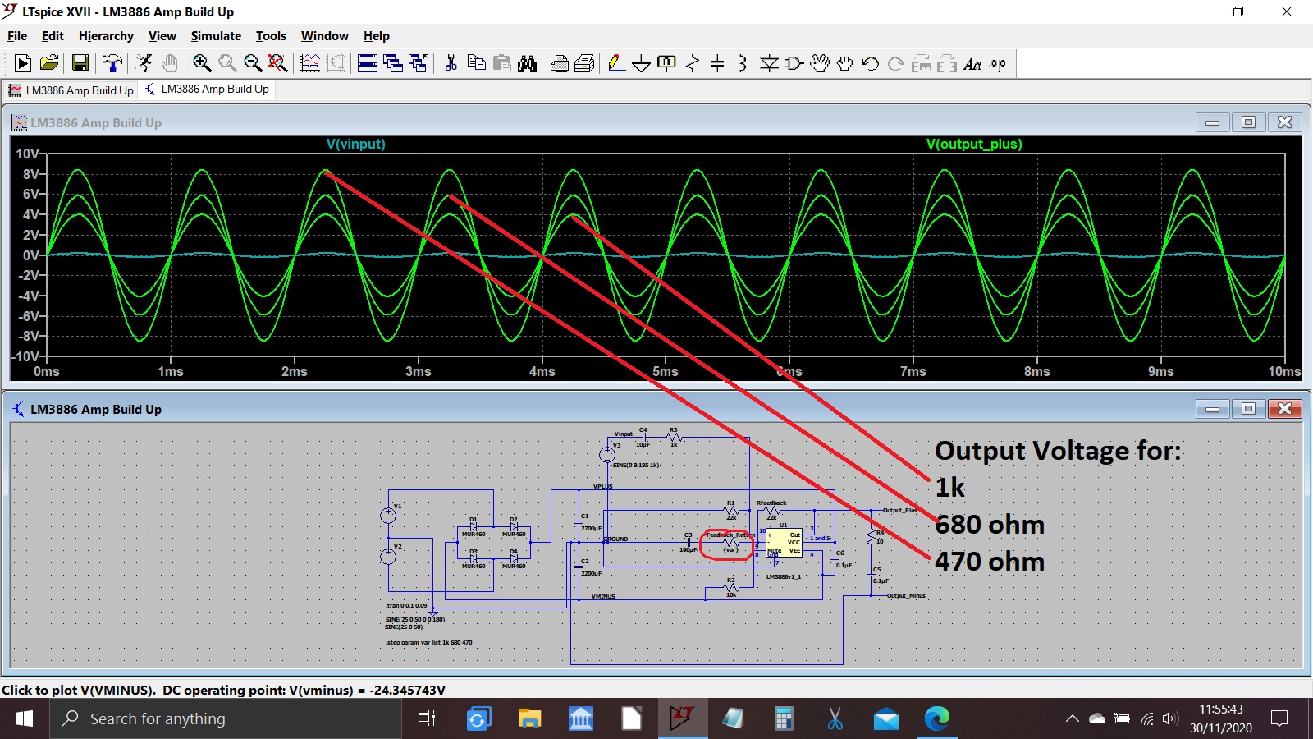Select the Capacitor placement tool
Screen dimensions: 1313x739
(x=717, y=63)
